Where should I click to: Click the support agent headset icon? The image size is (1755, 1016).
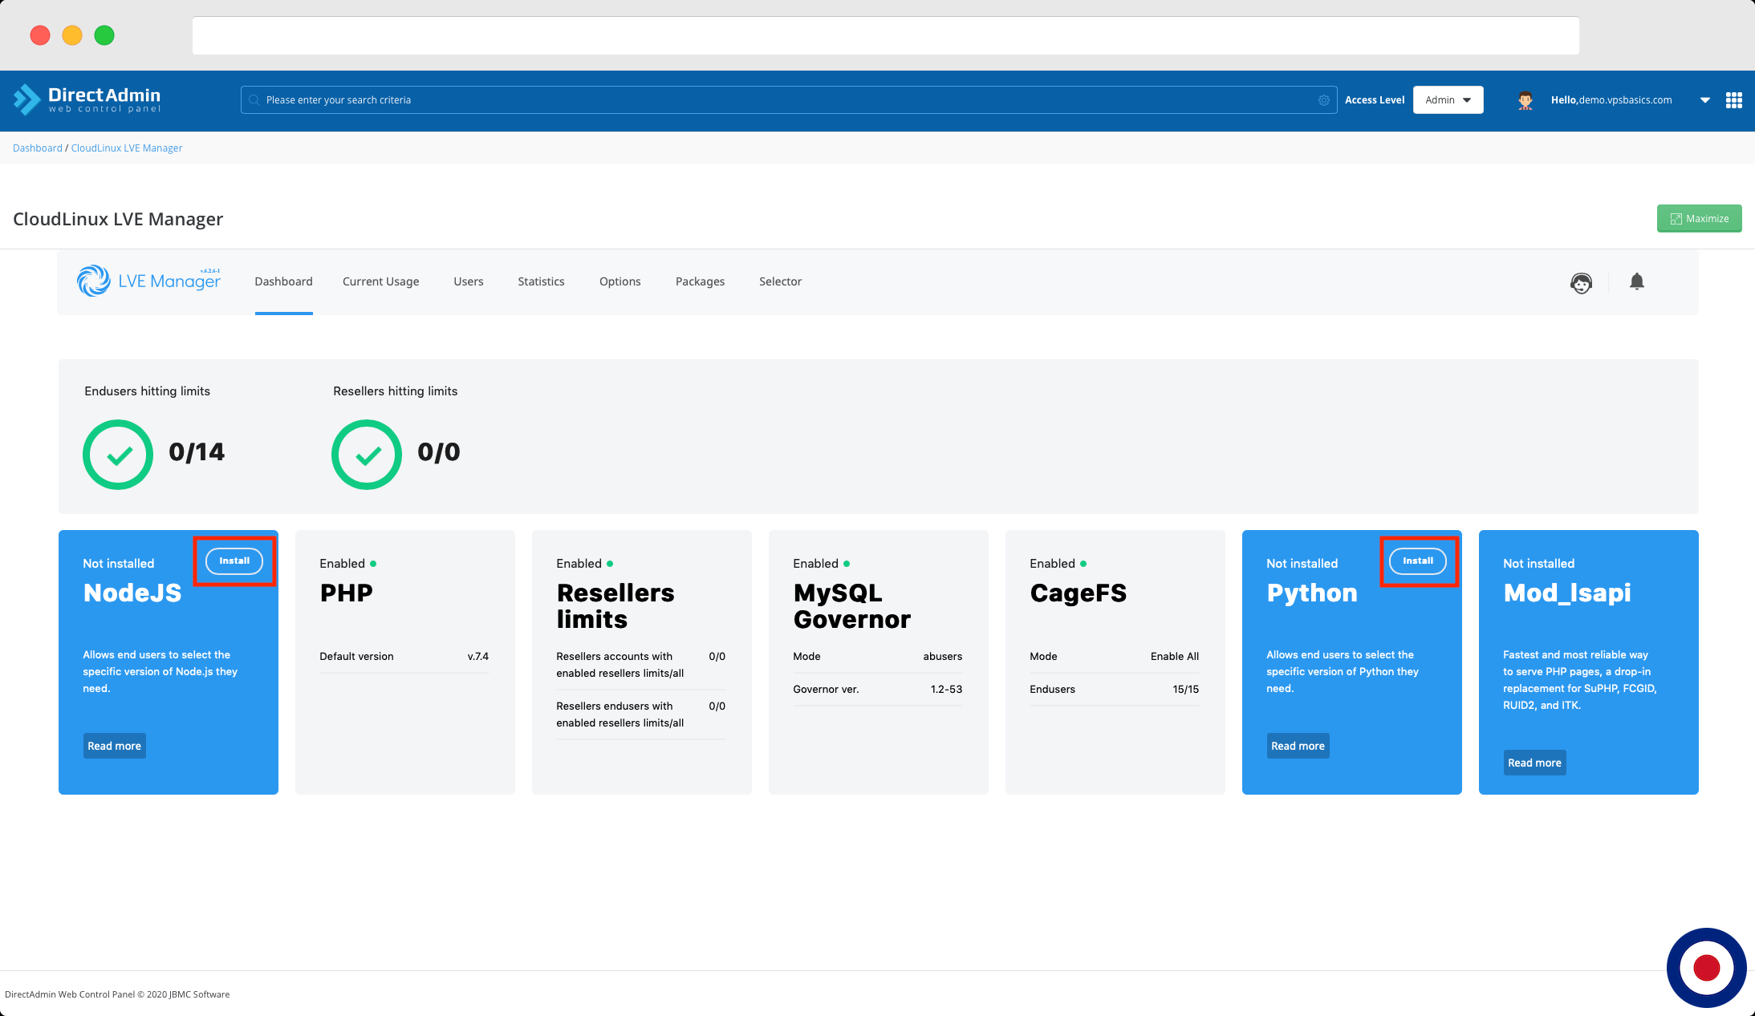tap(1581, 282)
